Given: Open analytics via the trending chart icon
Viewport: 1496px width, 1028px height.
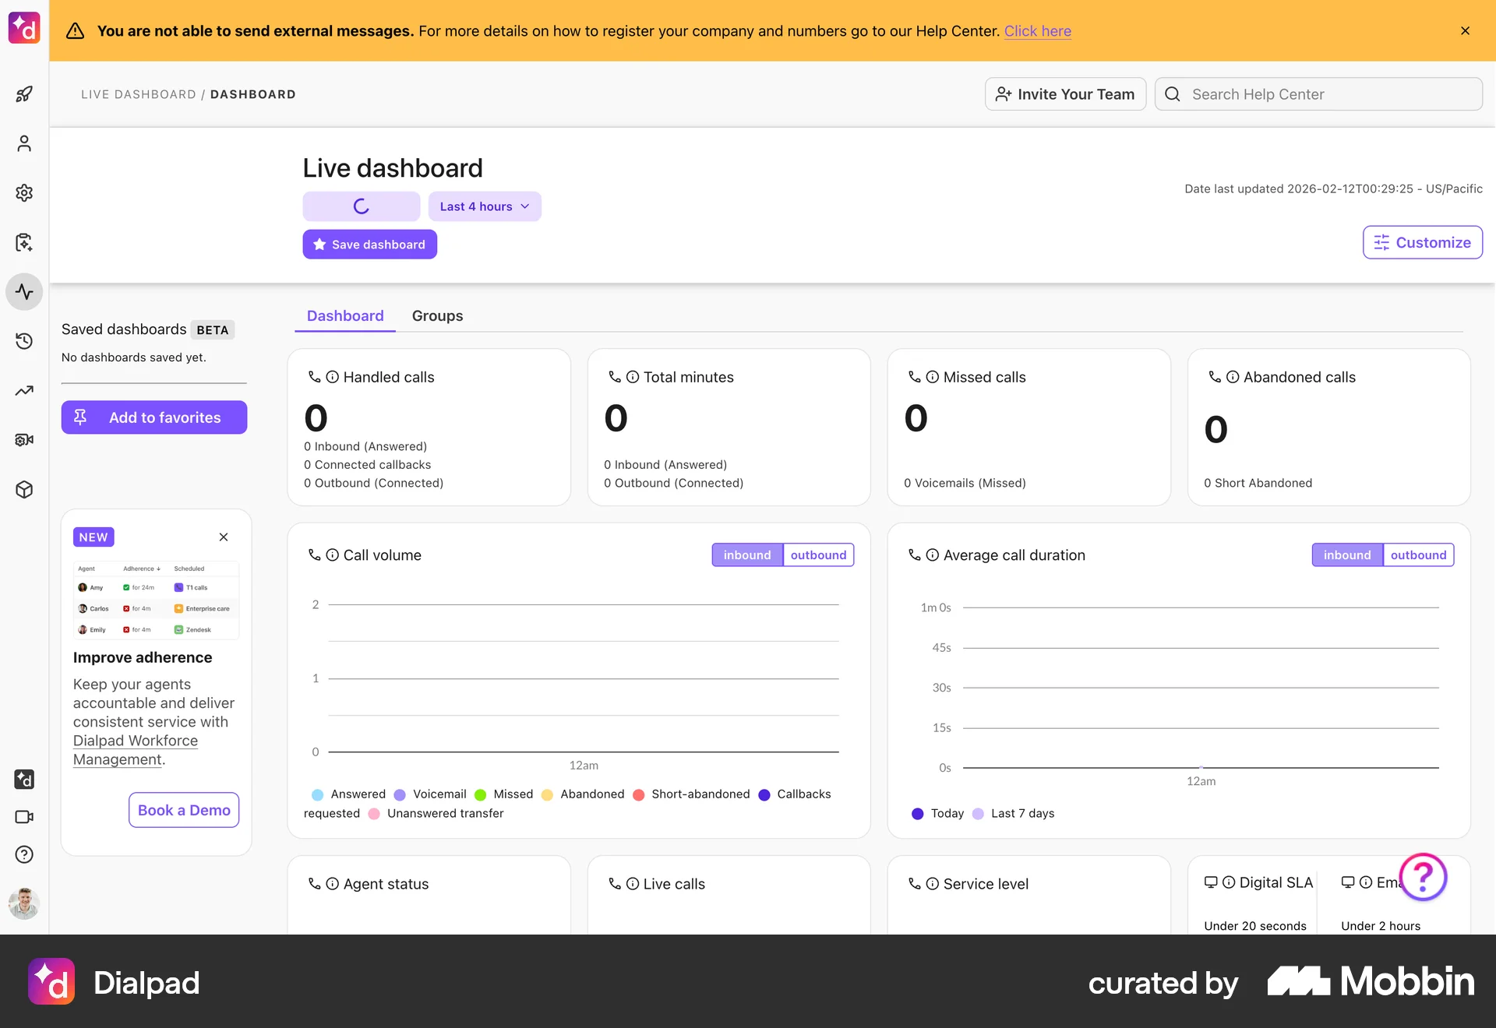Looking at the screenshot, I should point(24,390).
